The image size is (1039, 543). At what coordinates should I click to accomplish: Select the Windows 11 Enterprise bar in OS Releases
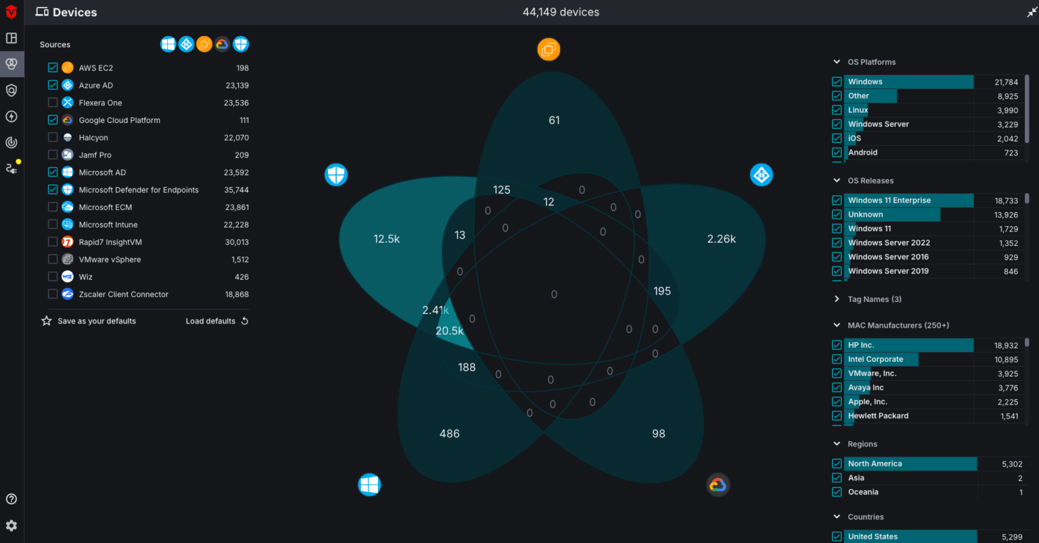tap(908, 201)
